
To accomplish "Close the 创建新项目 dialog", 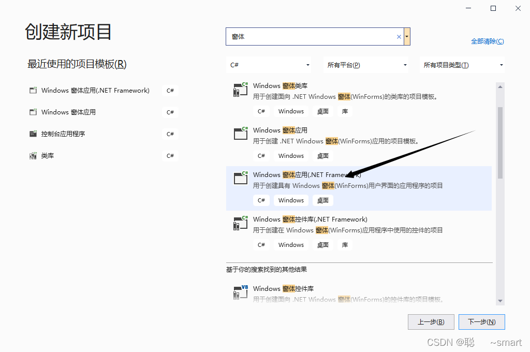I will [x=518, y=8].
